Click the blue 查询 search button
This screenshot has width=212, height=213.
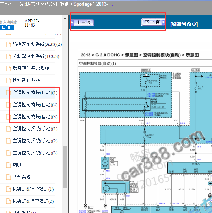pos(7,27)
